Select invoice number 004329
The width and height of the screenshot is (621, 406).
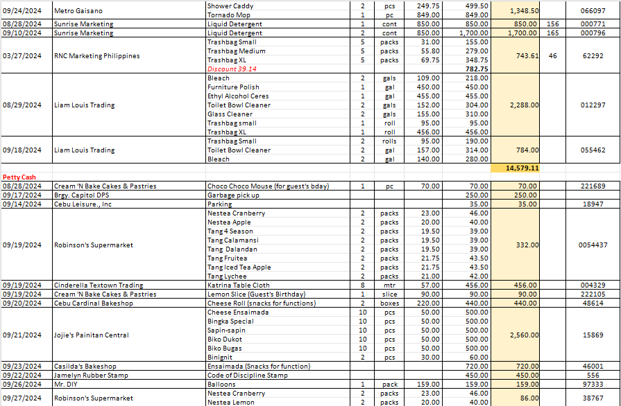point(593,285)
